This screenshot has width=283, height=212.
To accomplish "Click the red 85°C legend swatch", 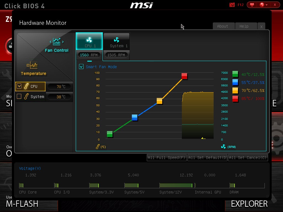I will 235,99.
